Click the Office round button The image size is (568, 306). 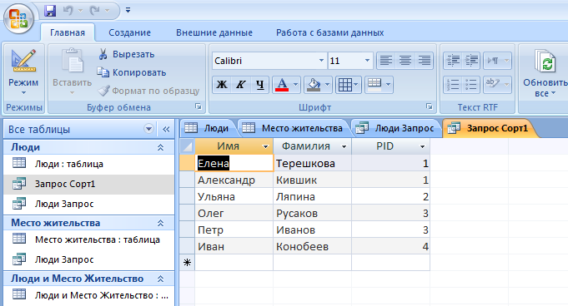18,18
